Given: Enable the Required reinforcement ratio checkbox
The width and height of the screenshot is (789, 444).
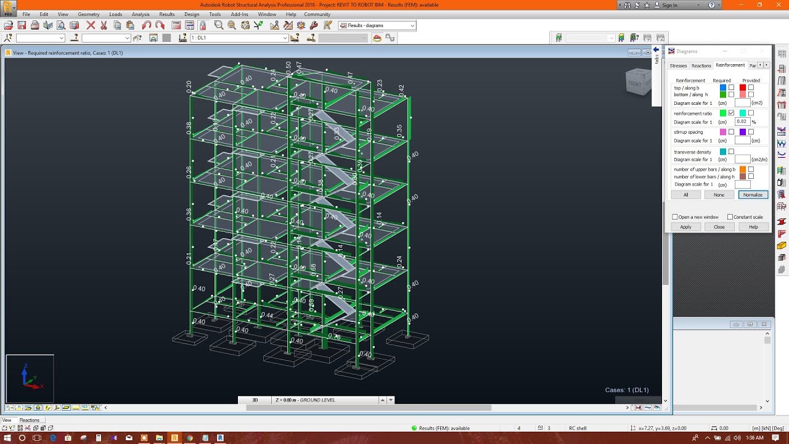Looking at the screenshot, I should point(731,113).
